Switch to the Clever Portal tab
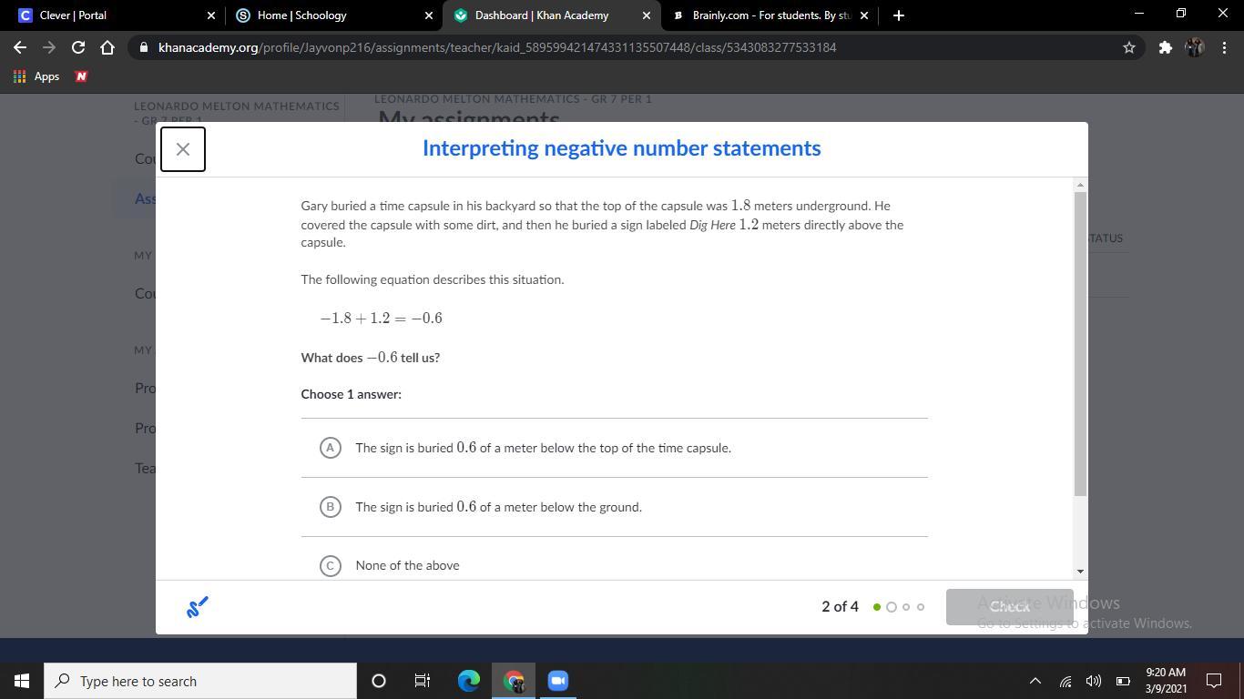The width and height of the screenshot is (1244, 699). tap(114, 15)
